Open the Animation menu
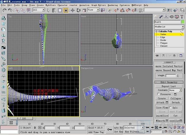 [x=84, y=5]
